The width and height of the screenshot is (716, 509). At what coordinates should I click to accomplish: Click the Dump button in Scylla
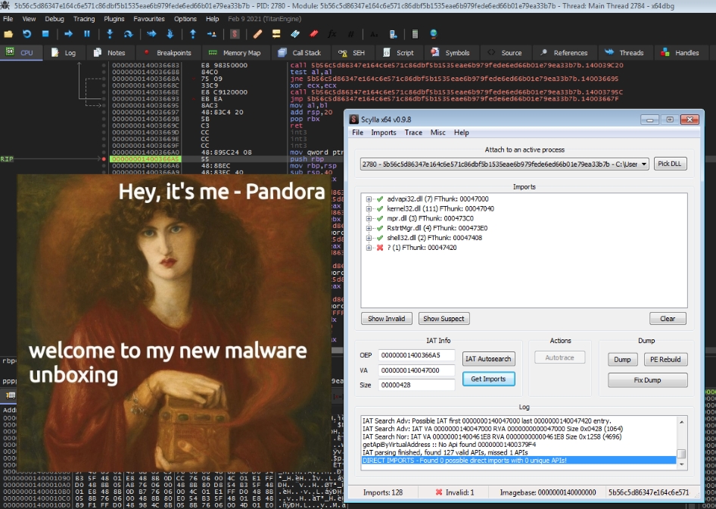click(x=622, y=360)
